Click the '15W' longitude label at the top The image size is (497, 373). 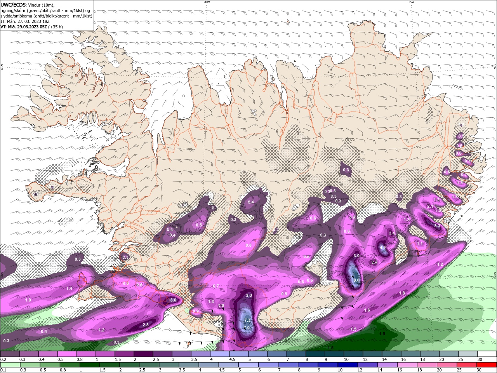tap(411, 2)
